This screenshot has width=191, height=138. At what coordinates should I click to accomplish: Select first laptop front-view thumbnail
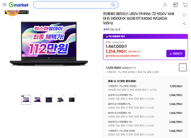click(x=26, y=100)
